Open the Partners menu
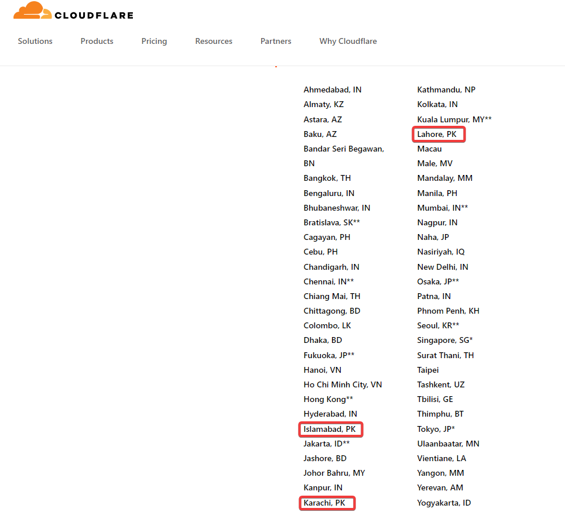Viewport: 565px width, 529px height. [276, 41]
